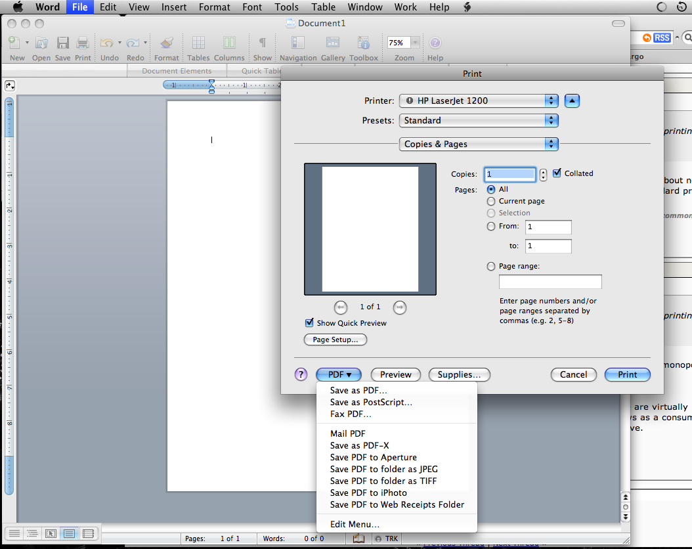The width and height of the screenshot is (692, 549).
Task: Click the Copies input field
Action: (x=509, y=174)
